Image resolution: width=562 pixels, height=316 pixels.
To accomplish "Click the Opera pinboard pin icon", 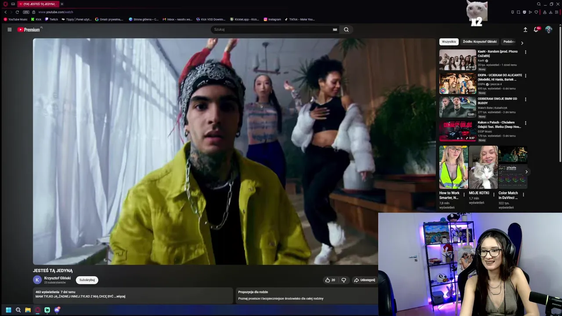I will (512, 12).
